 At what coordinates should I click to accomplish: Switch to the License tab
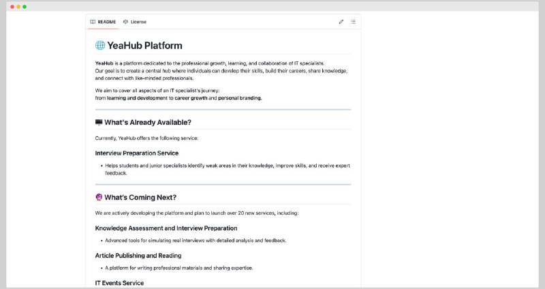[x=135, y=22]
